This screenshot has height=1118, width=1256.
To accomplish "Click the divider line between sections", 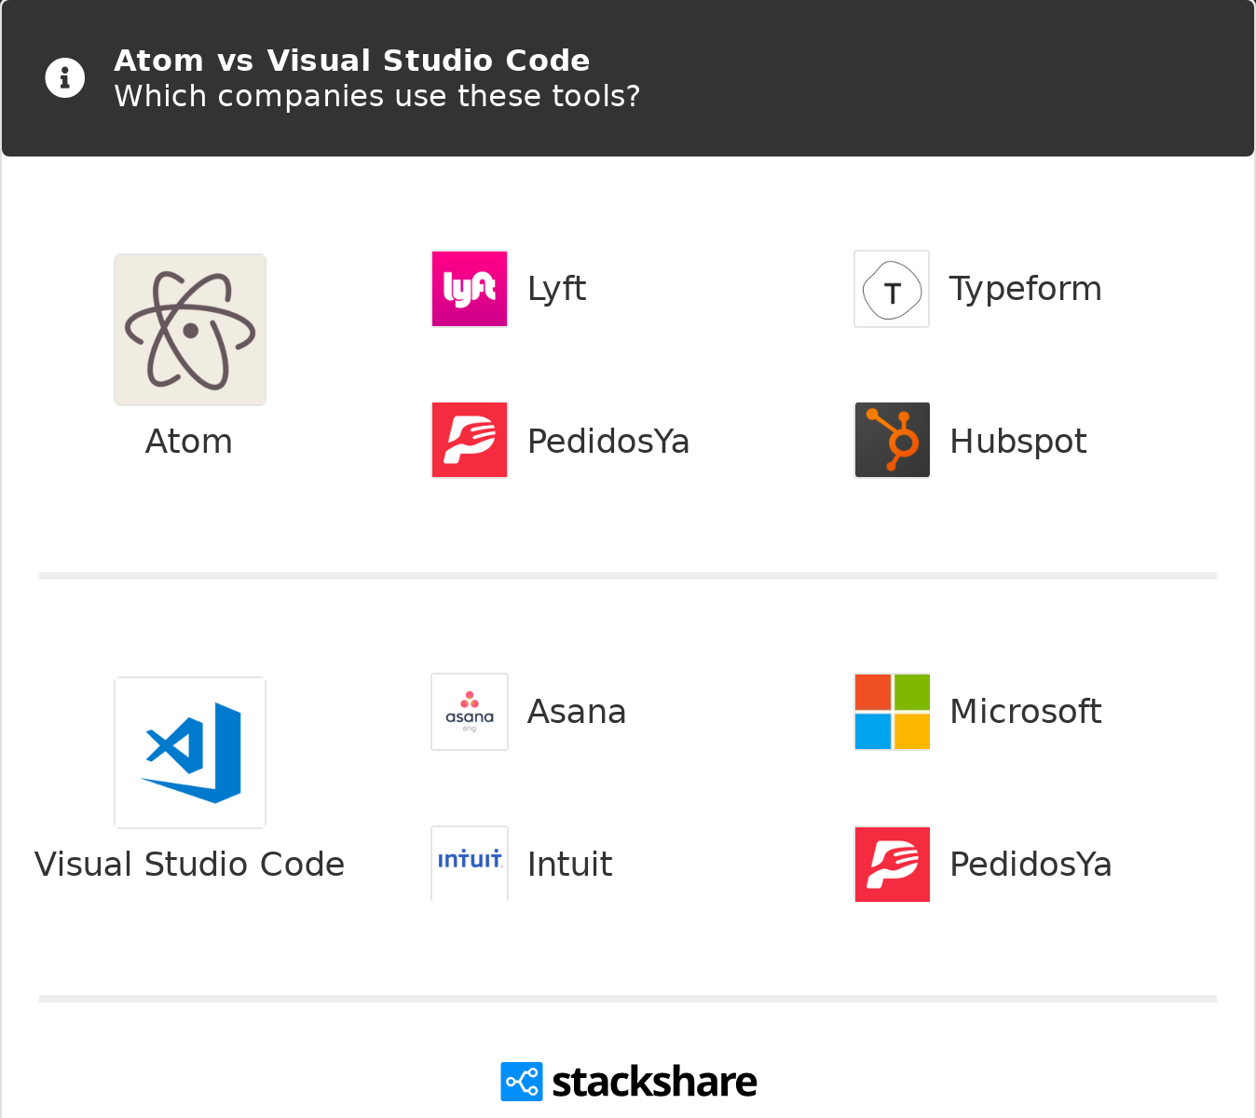I will (x=628, y=574).
